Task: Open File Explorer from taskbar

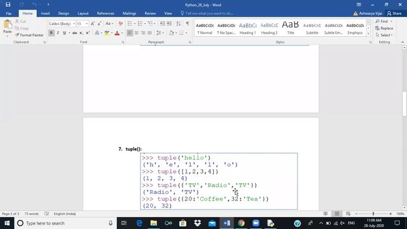Action: [153, 223]
